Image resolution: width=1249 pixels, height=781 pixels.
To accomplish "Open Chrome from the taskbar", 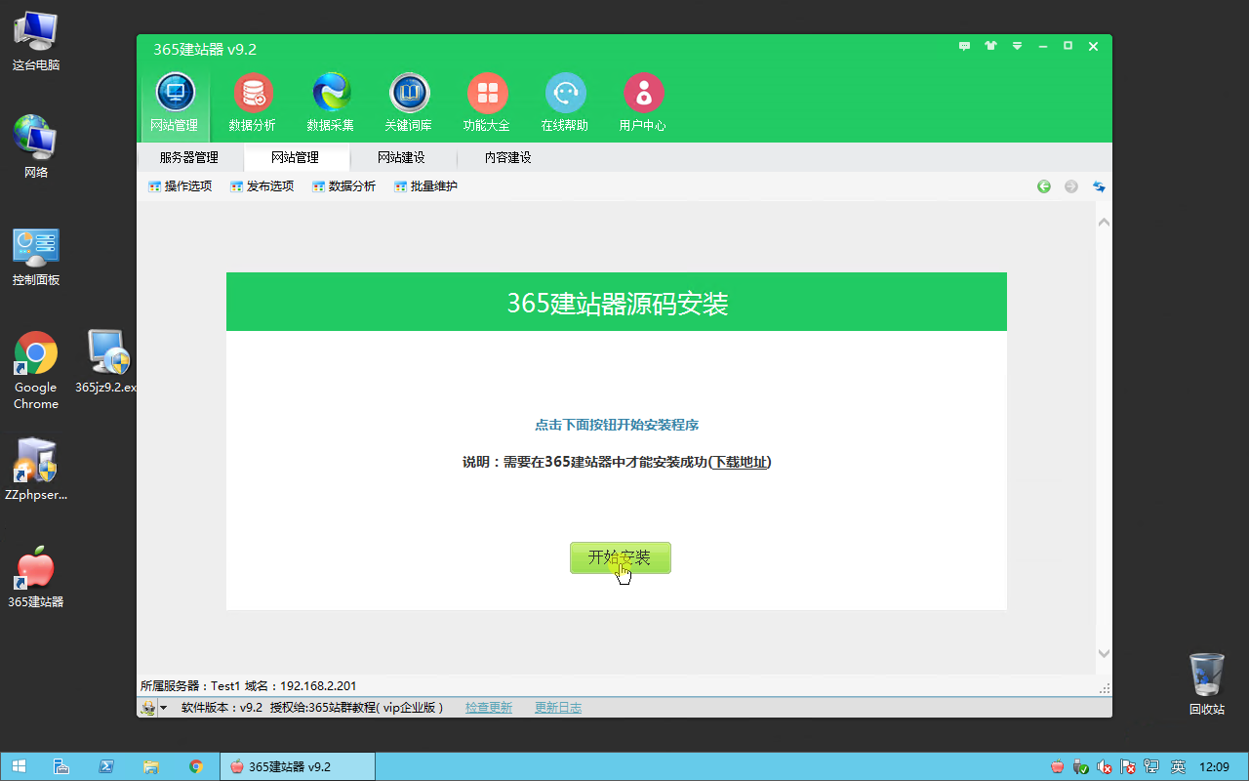I will [x=196, y=766].
